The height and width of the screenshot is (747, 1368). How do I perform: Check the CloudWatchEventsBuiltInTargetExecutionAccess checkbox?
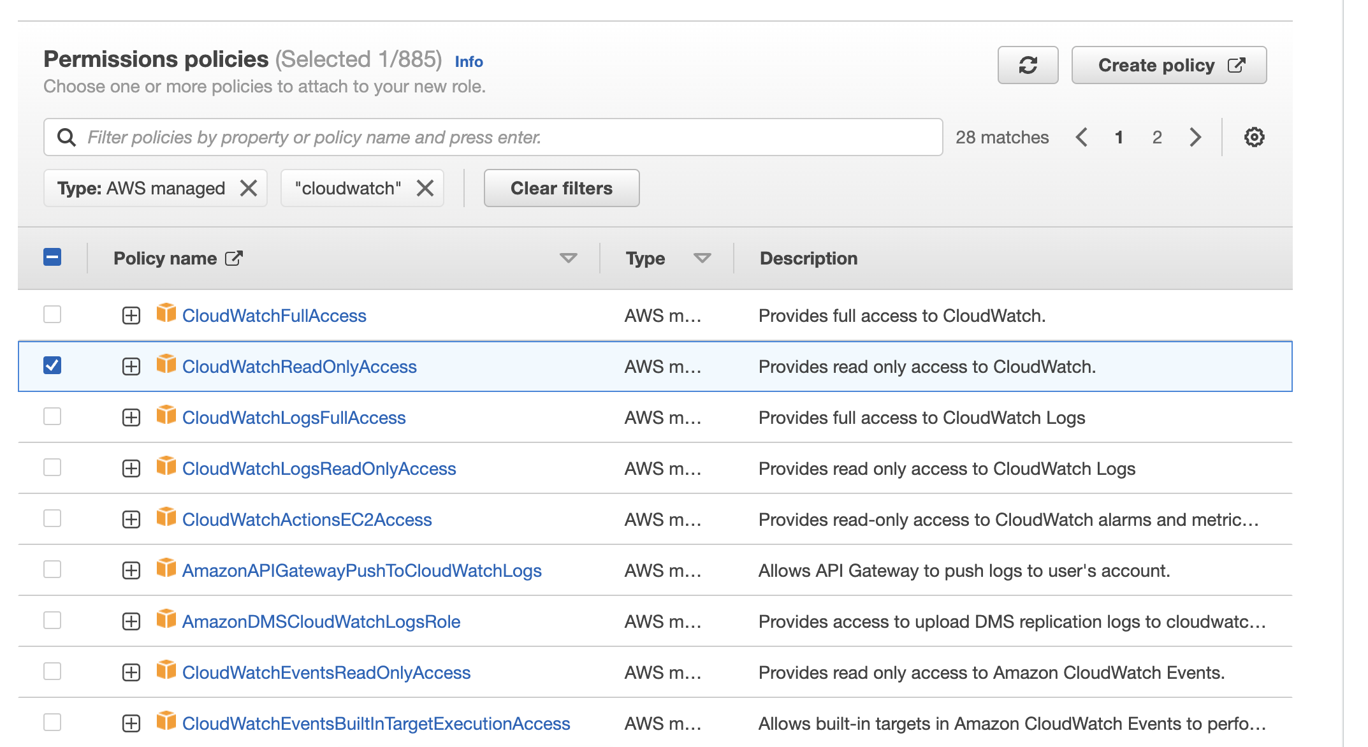(52, 722)
